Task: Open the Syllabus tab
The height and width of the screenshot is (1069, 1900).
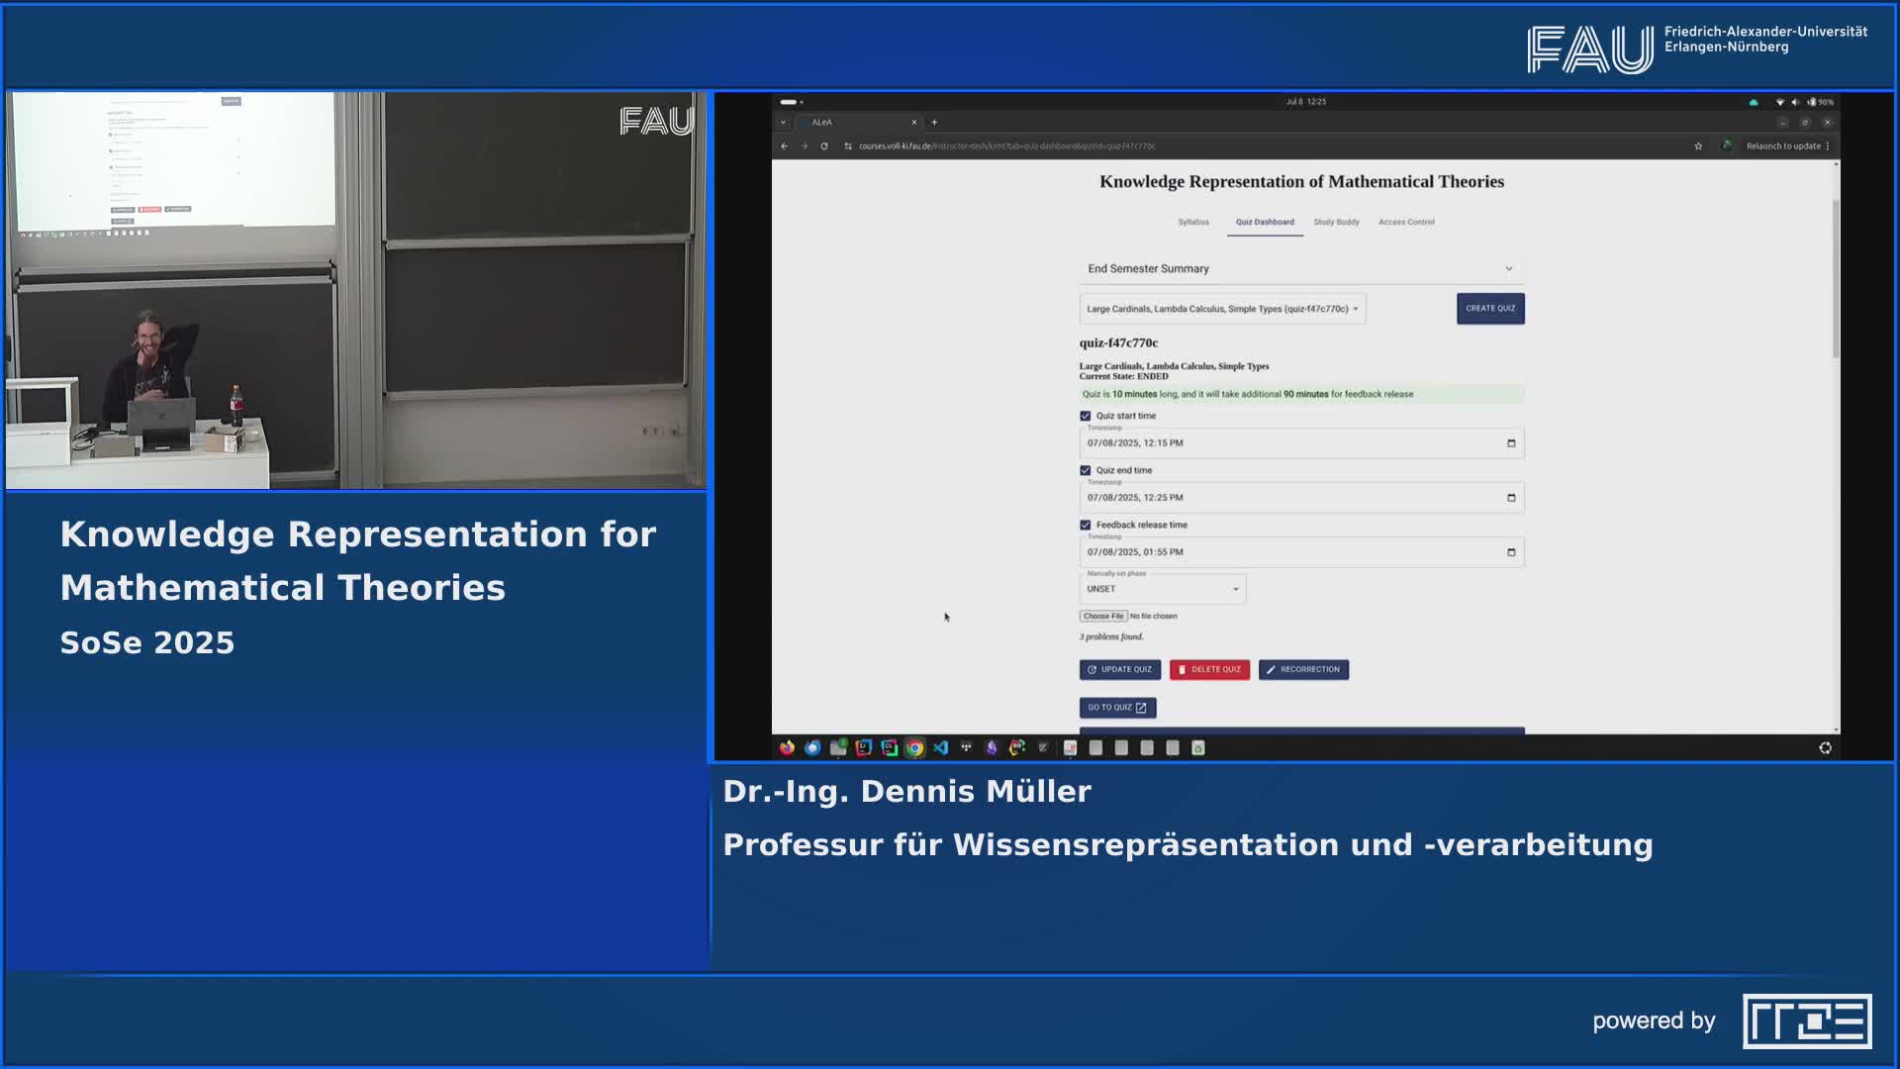Action: (x=1193, y=223)
